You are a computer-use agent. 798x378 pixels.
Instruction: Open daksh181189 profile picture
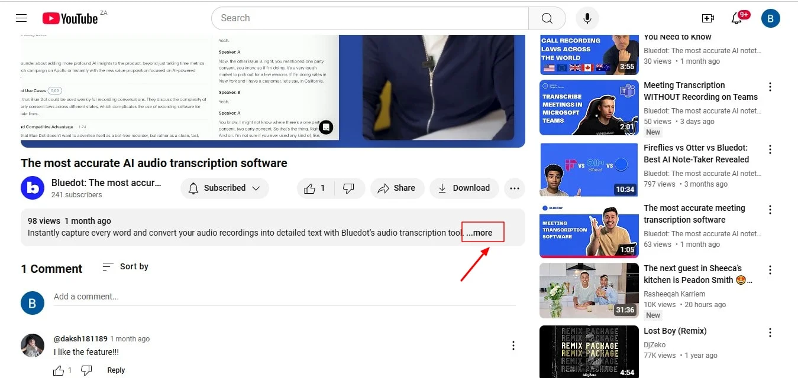pyautogui.click(x=33, y=346)
